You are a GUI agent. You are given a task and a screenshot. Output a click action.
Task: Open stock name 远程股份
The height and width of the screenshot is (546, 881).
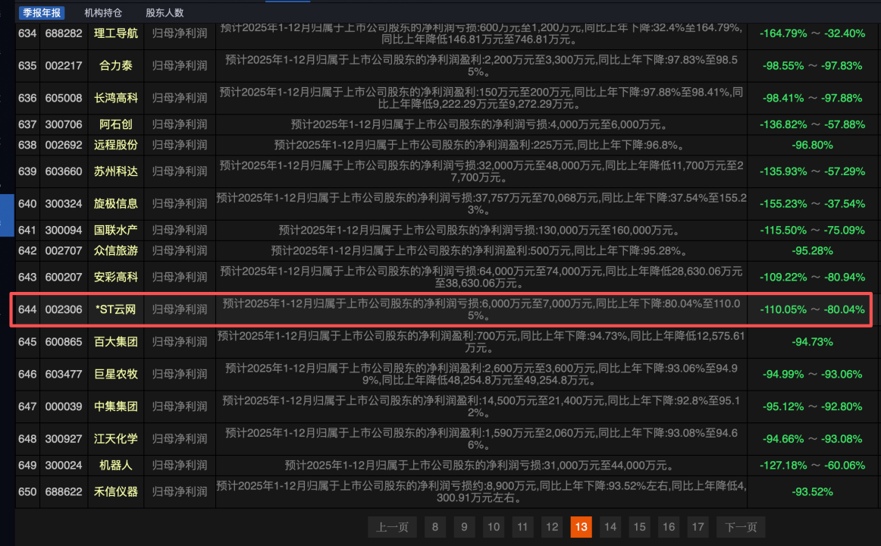[116, 145]
